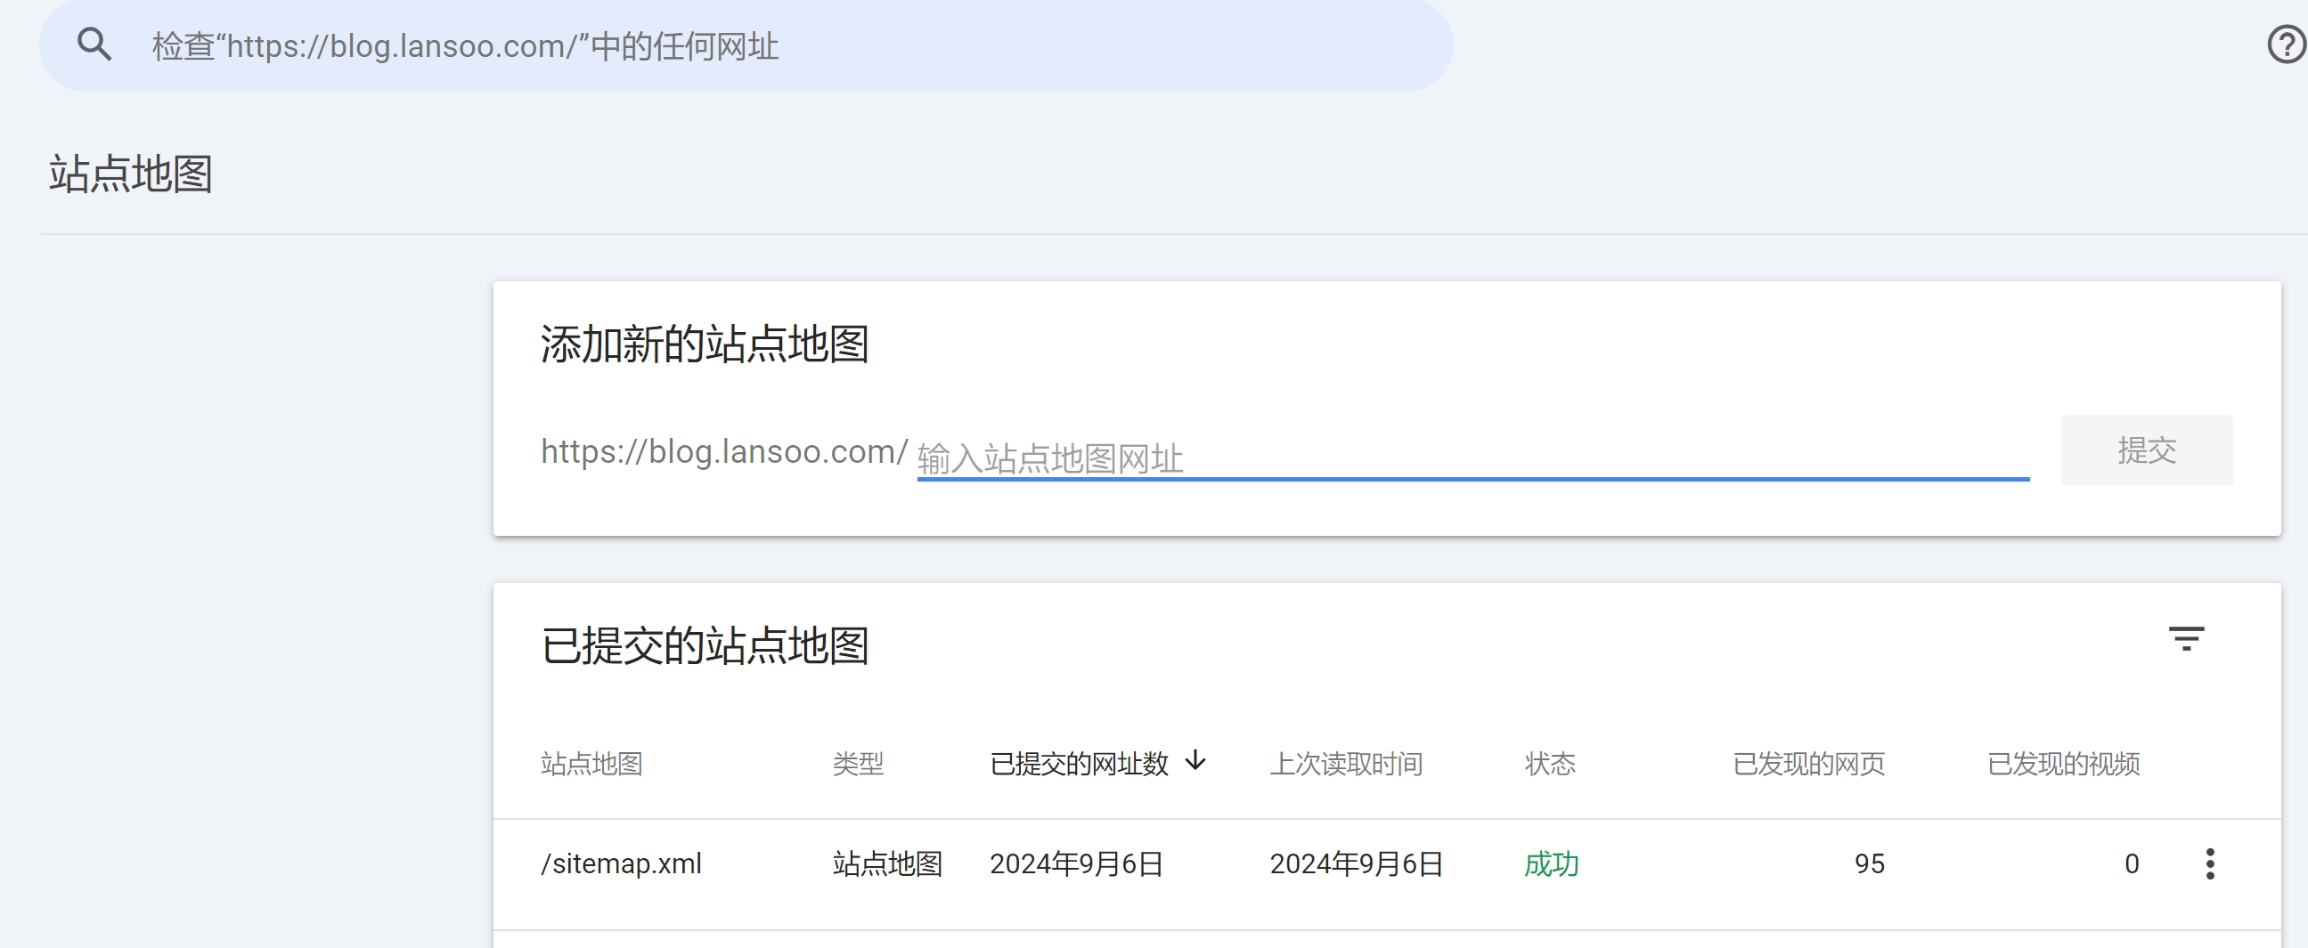
Task: Sort by the 站点地图 column header
Action: (591, 764)
